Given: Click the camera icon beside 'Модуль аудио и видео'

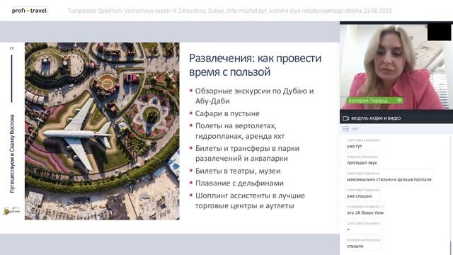Looking at the screenshot, I should tap(346, 118).
